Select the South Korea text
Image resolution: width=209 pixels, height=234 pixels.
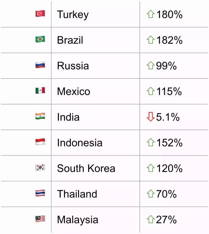(86, 168)
